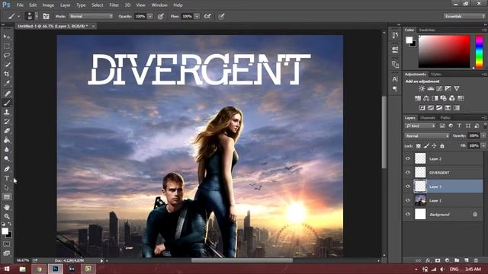Edit in Quick Mask mode button
The image size is (488, 274).
pos(7,244)
